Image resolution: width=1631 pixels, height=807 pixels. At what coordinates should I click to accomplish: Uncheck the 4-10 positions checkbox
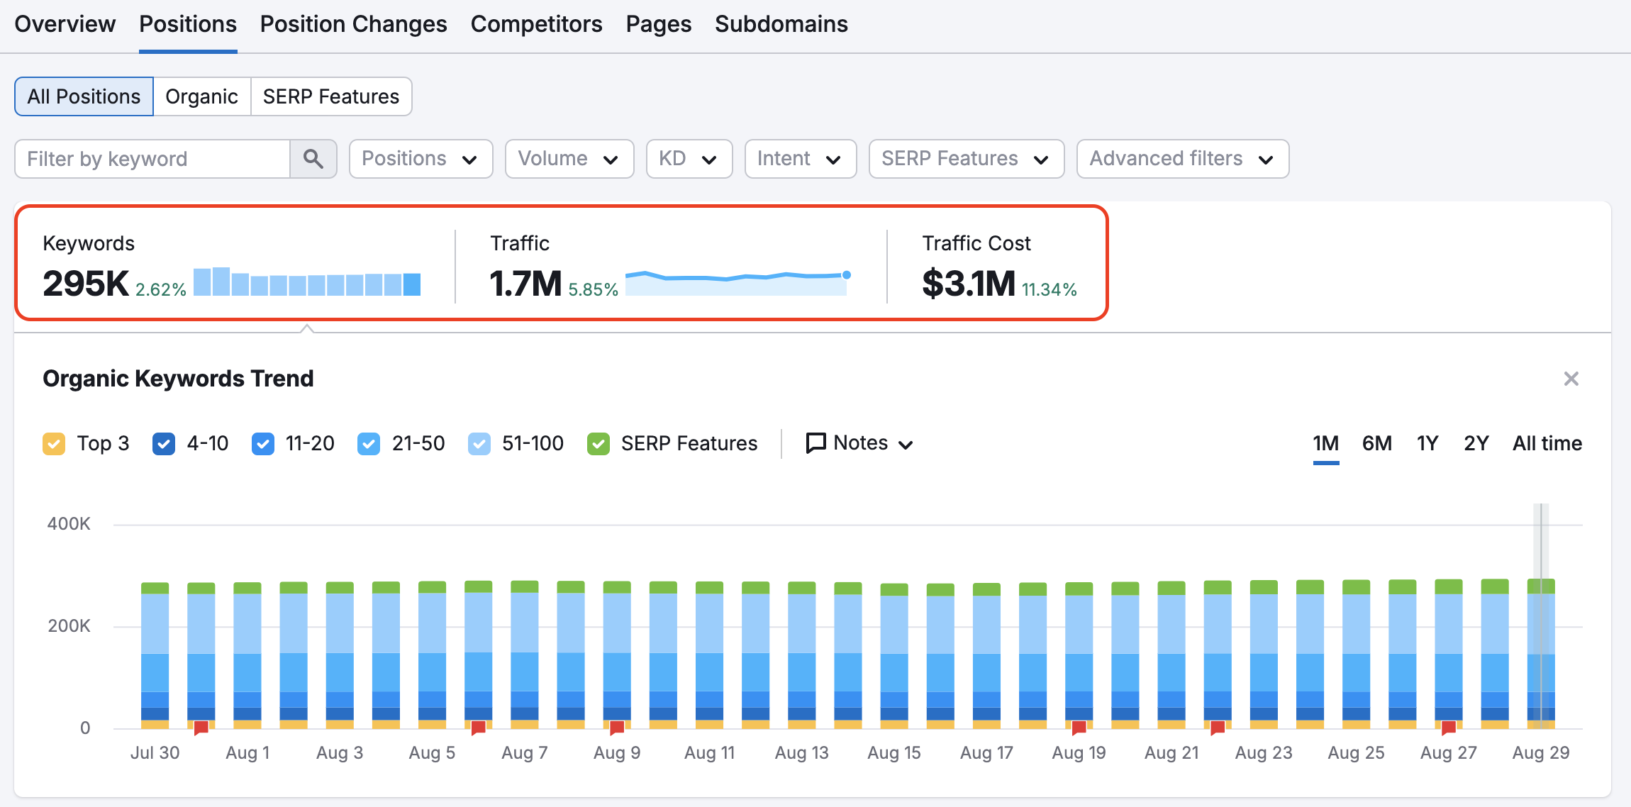(164, 444)
